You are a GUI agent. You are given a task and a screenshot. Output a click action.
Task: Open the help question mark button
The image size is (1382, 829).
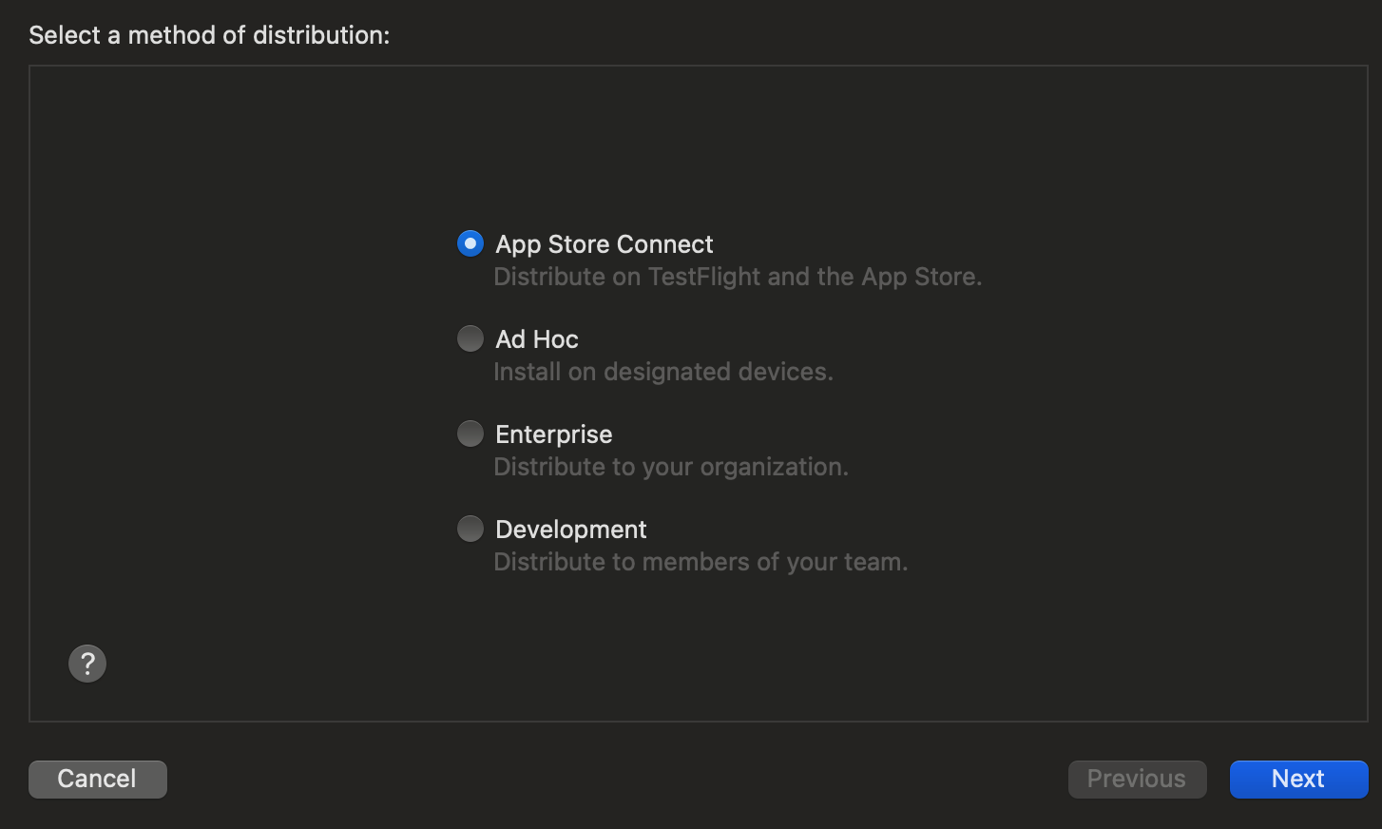tap(87, 664)
